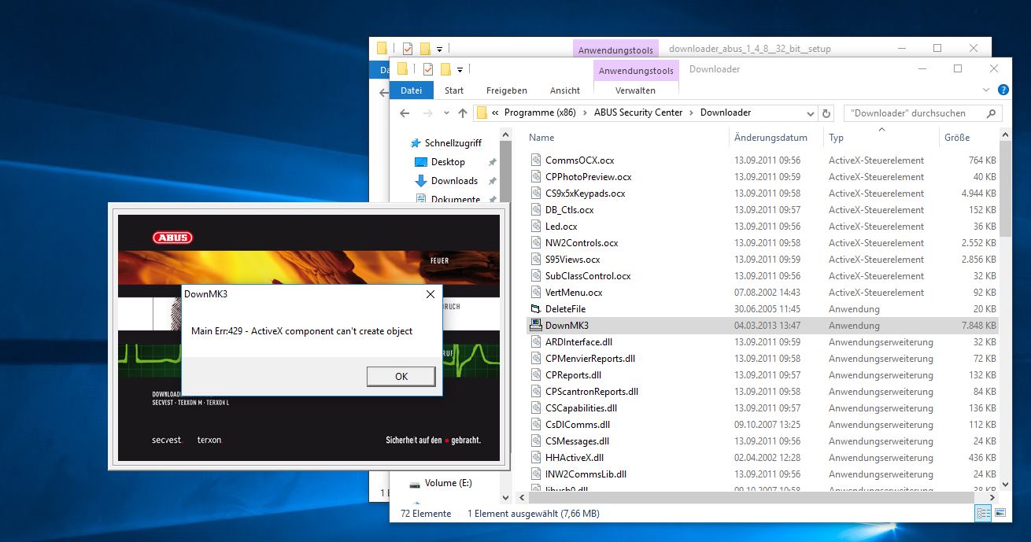Click the refresh button beside the address bar
The width and height of the screenshot is (1031, 542).
pos(826,113)
